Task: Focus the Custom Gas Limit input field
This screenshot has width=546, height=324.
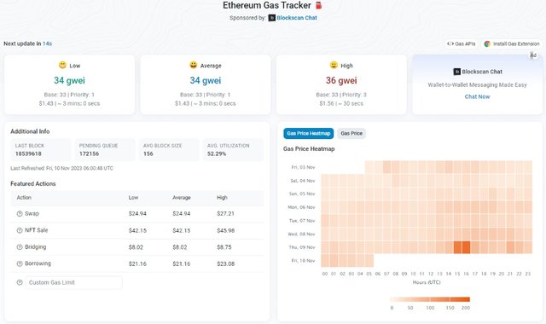Action: coord(73,282)
